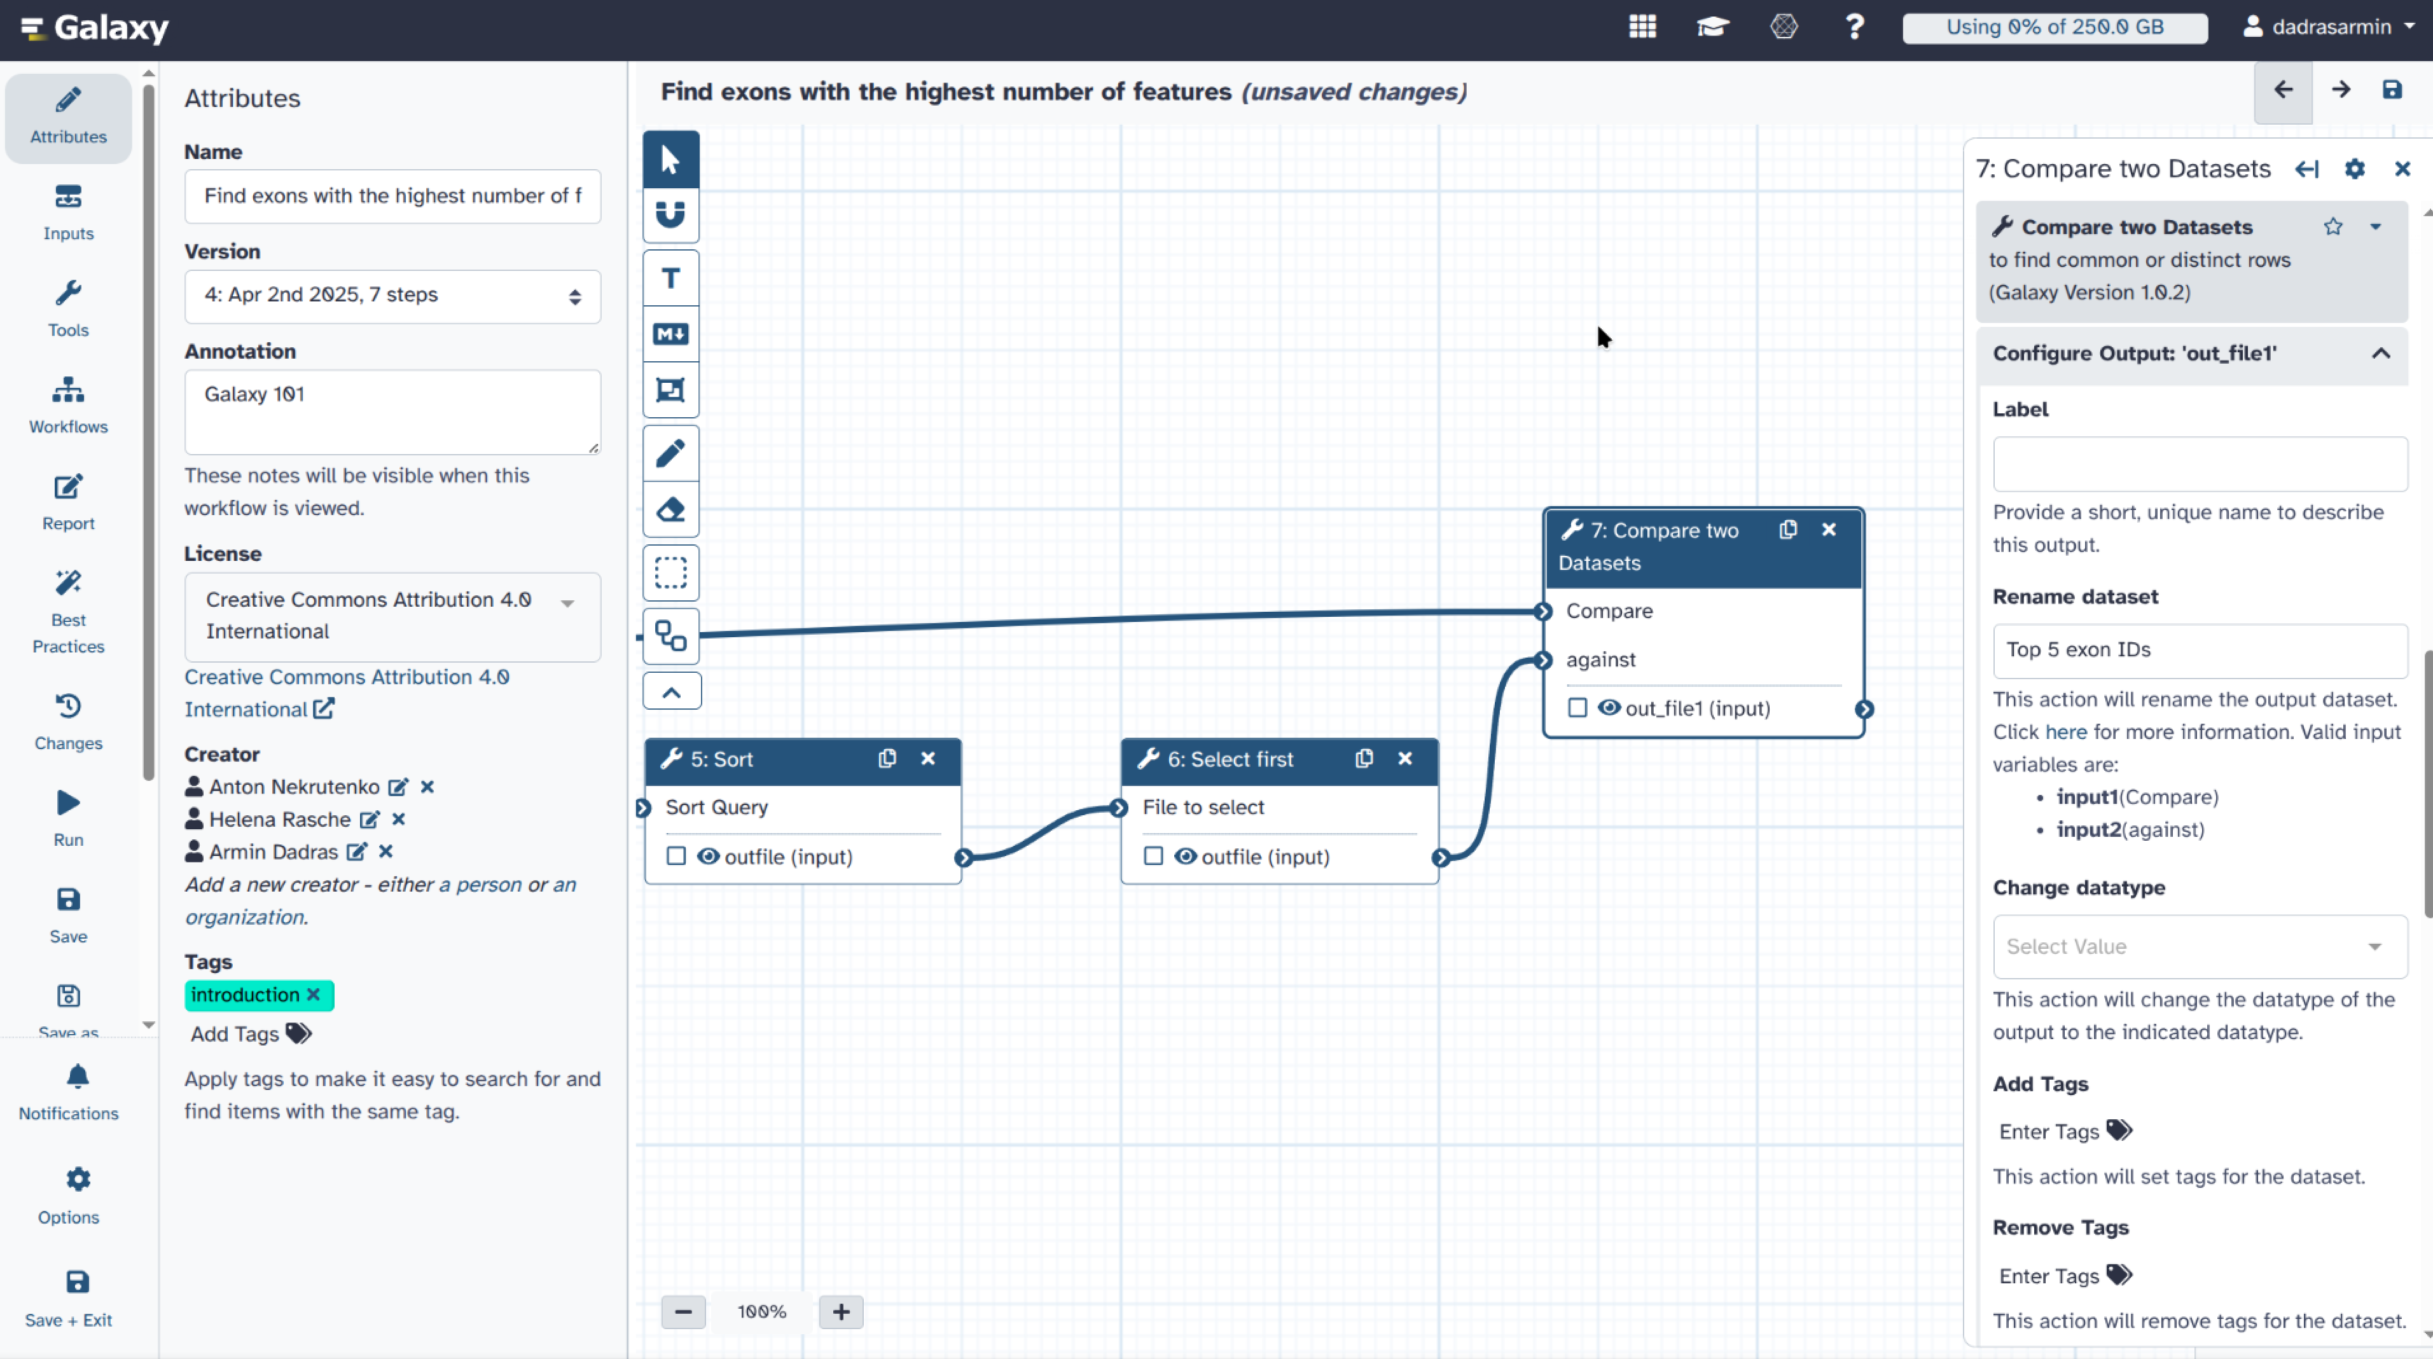2433x1359 pixels.
Task: Collapse Configure Output out_file1 section
Action: coord(2192,353)
